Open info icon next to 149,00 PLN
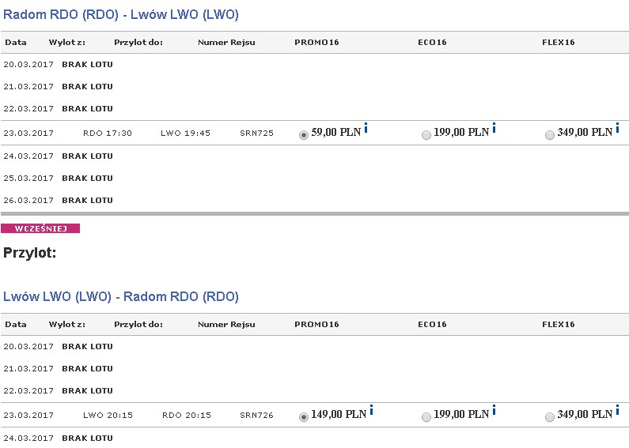 coord(371,410)
